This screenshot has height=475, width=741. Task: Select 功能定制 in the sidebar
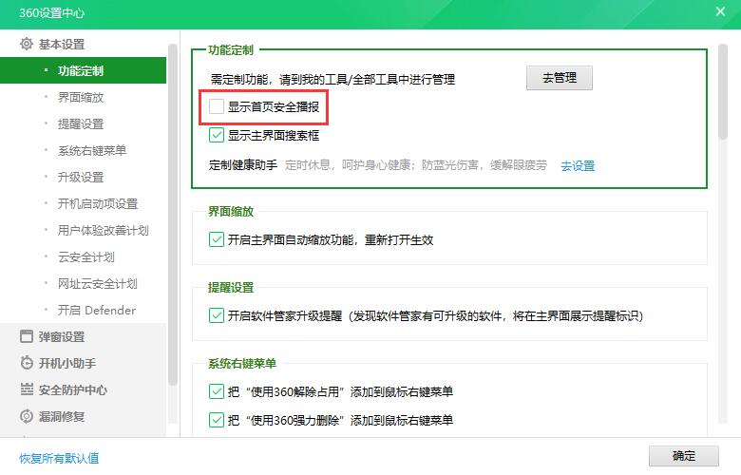click(84, 71)
